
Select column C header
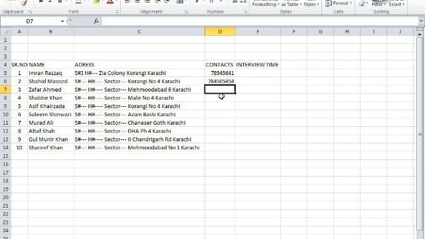pyautogui.click(x=139, y=32)
